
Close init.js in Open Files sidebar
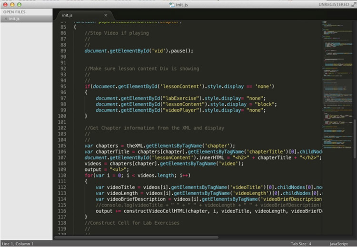tap(6, 19)
